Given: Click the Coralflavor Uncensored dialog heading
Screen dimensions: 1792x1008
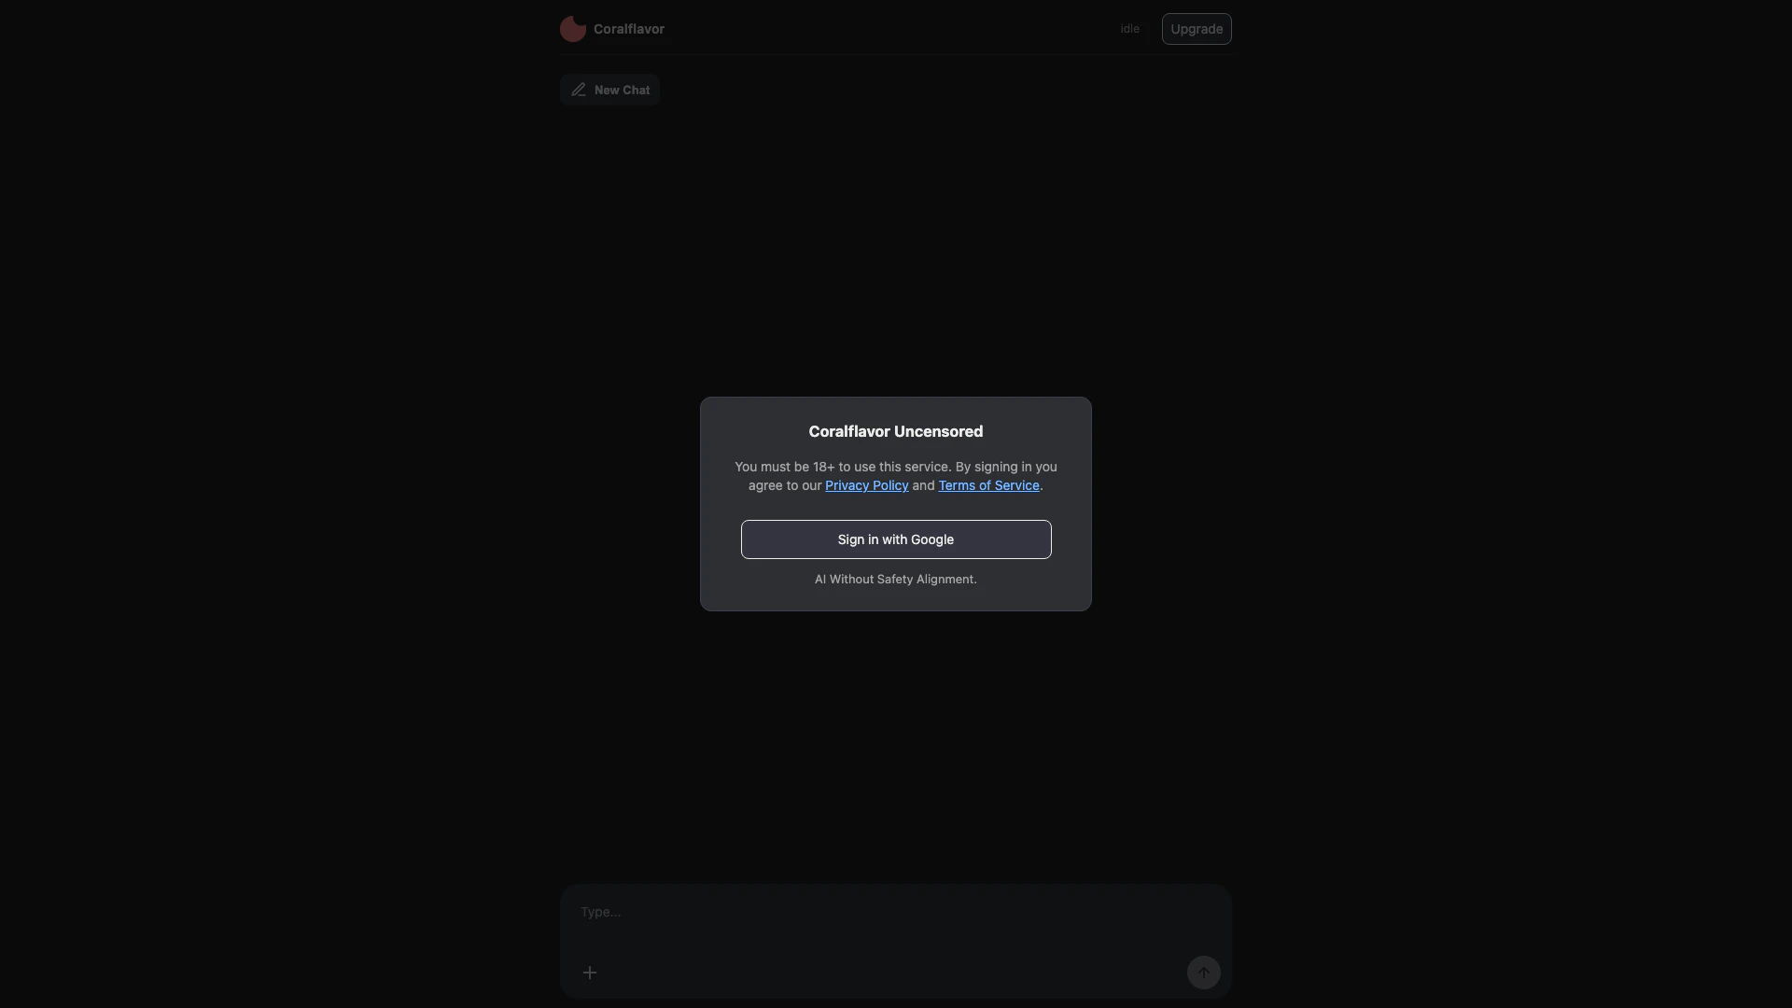Looking at the screenshot, I should (896, 431).
